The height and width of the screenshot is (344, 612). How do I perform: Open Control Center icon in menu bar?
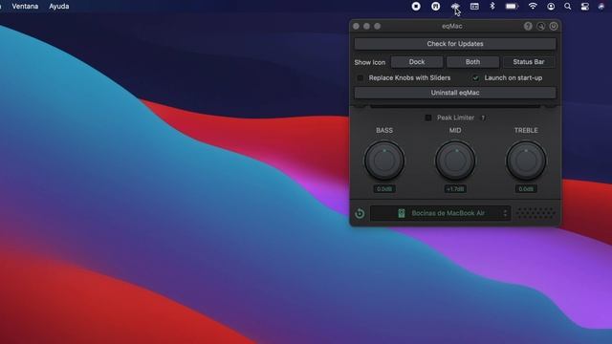click(x=584, y=7)
